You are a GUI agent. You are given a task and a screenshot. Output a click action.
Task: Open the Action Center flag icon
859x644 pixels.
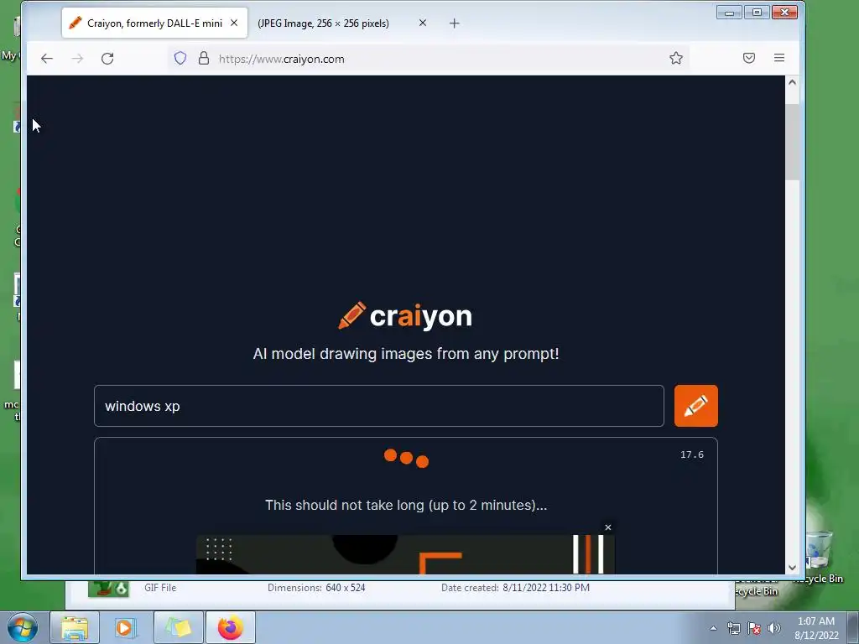click(754, 628)
